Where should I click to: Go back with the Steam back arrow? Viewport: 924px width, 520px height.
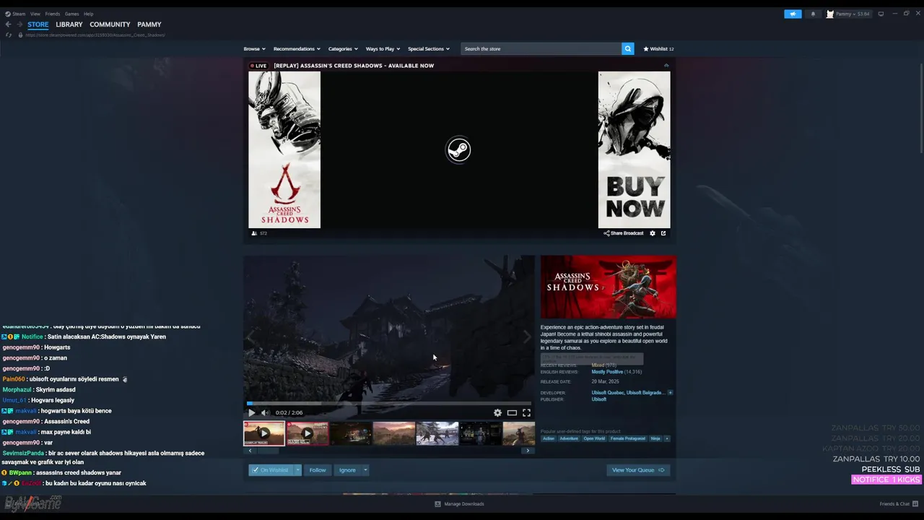pos(8,25)
